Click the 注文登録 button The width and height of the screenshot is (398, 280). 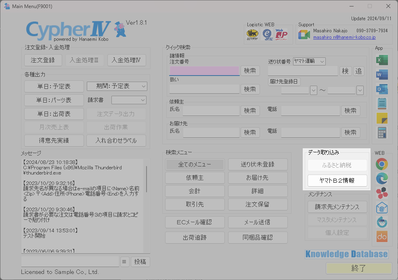(x=43, y=60)
